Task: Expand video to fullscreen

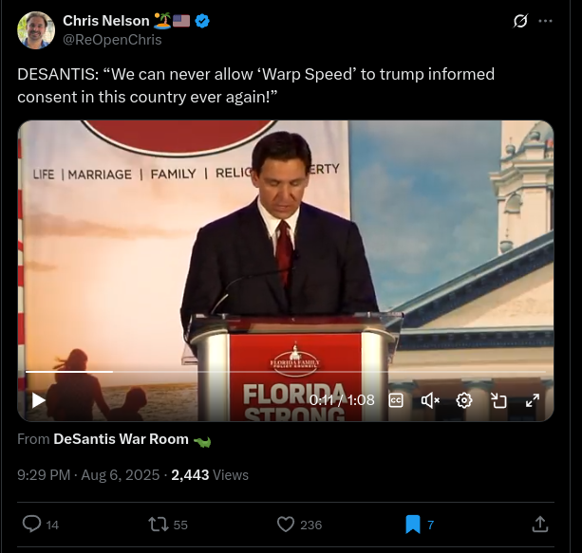Action: 533,400
